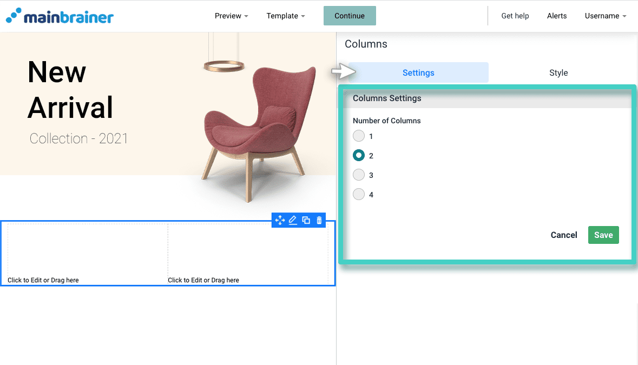The image size is (638, 365).
Task: Click the MainBrainer logo
Action: (60, 16)
